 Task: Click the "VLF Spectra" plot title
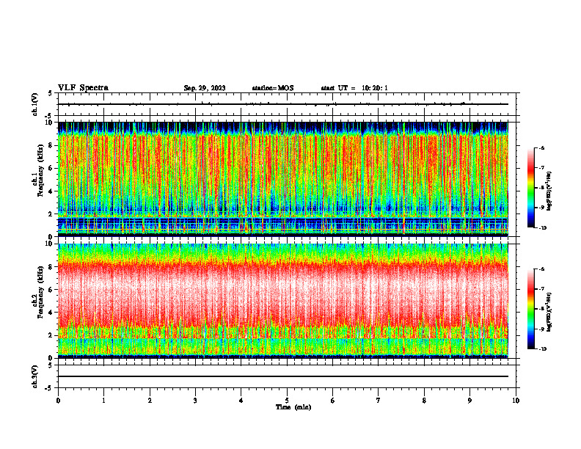pyautogui.click(x=83, y=88)
